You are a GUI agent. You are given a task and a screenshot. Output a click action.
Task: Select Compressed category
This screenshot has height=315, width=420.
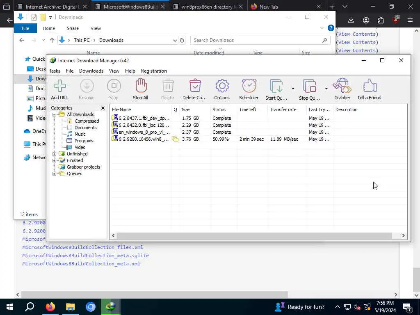click(87, 121)
